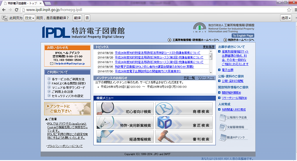
Task: Click 文献蓄積情報 icon
Action: [x=223, y=127]
